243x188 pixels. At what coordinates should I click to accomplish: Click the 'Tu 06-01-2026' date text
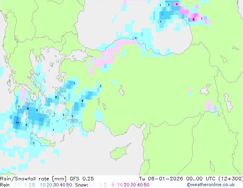click(x=161, y=179)
